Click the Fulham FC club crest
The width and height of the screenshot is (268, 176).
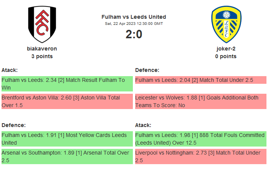click(x=42, y=24)
